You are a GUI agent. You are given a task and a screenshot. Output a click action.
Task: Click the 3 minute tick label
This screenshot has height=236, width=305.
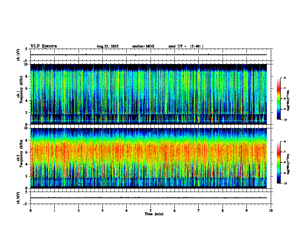tap(102, 211)
